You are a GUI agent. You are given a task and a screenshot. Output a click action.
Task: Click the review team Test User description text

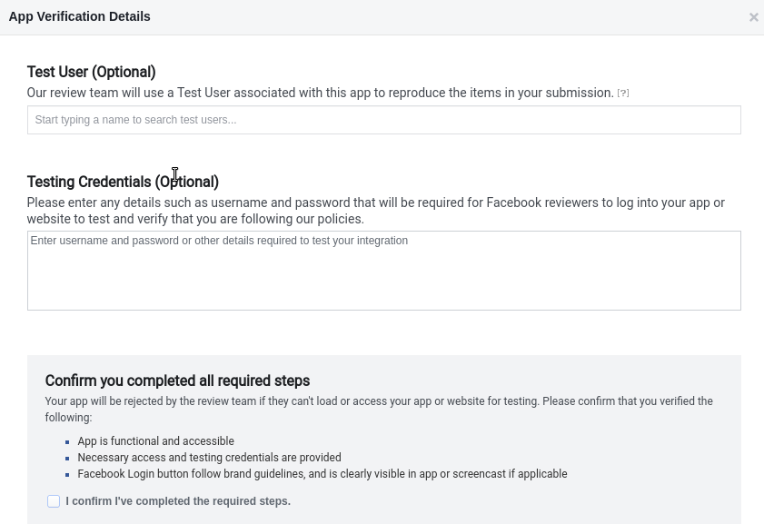tap(320, 93)
